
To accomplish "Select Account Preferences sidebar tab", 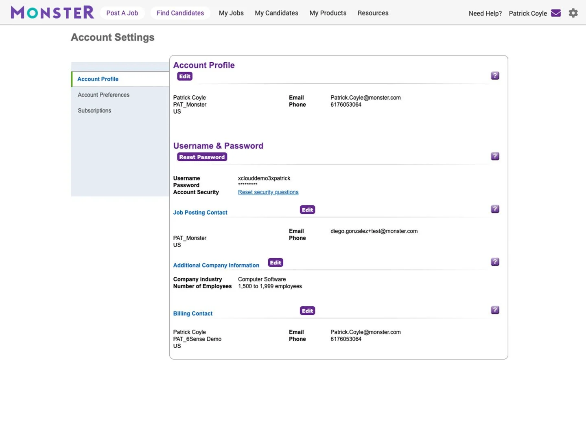I will (103, 95).
